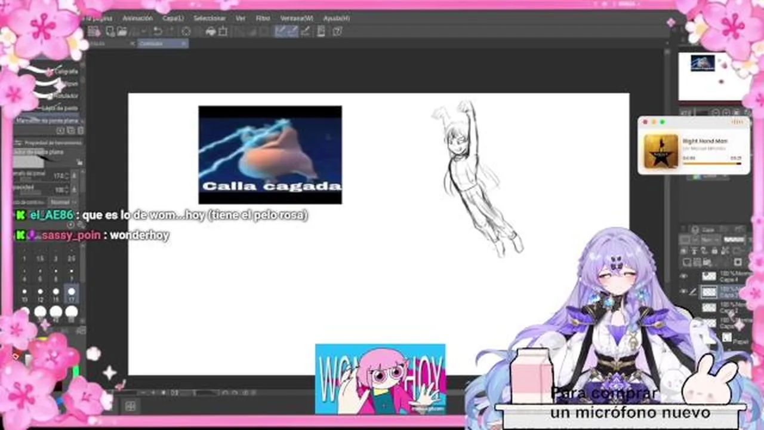
Task: Pick brush size preset 17
Action: [72, 293]
